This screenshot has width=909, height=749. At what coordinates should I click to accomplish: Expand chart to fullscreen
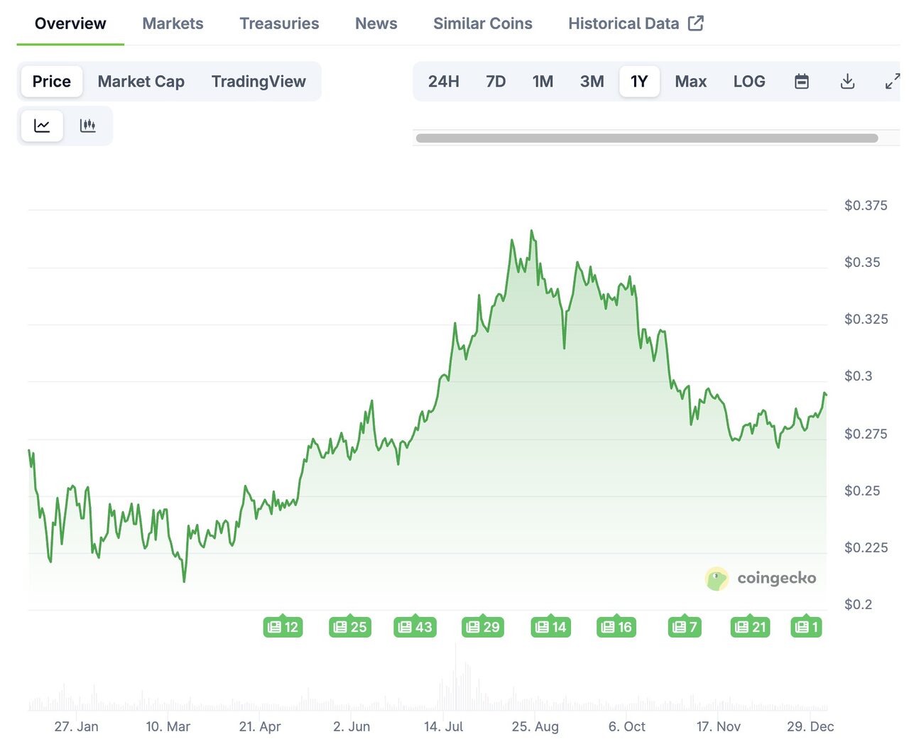(x=892, y=82)
